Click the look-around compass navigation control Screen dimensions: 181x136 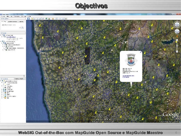[177, 24]
